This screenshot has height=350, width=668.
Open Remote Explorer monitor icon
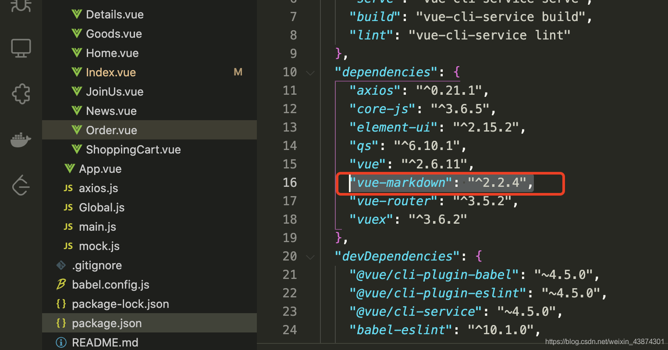click(21, 48)
